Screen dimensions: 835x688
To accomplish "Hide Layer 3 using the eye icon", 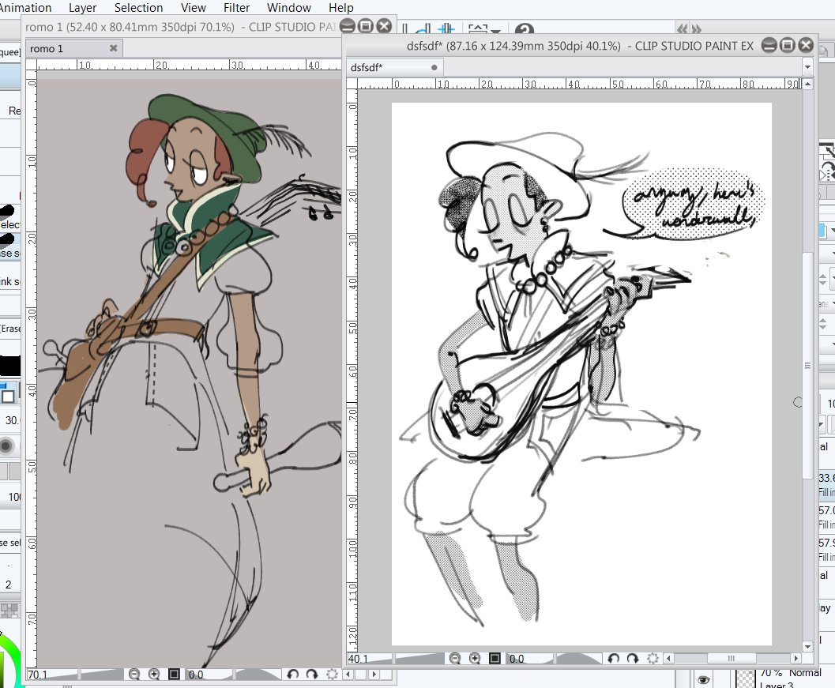I will (x=702, y=679).
